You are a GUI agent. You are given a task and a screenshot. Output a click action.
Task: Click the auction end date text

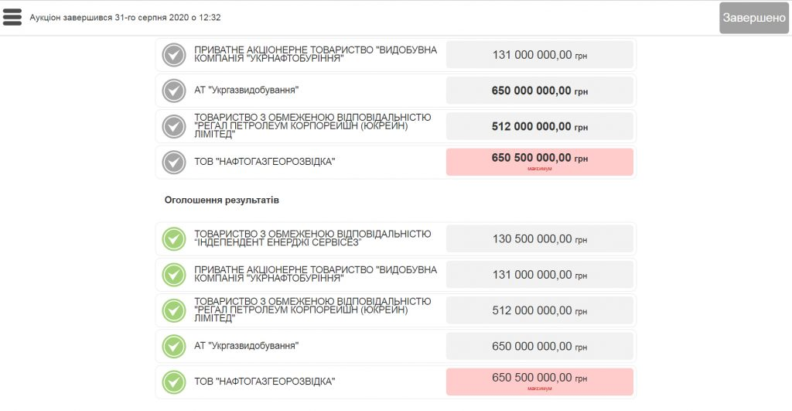(x=125, y=17)
